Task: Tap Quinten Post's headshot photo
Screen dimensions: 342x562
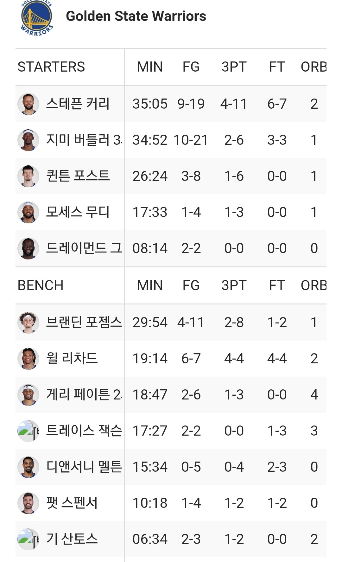Action: click(28, 176)
